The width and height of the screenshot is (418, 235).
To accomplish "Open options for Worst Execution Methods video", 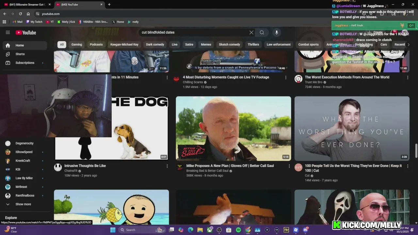I will pyautogui.click(x=408, y=77).
